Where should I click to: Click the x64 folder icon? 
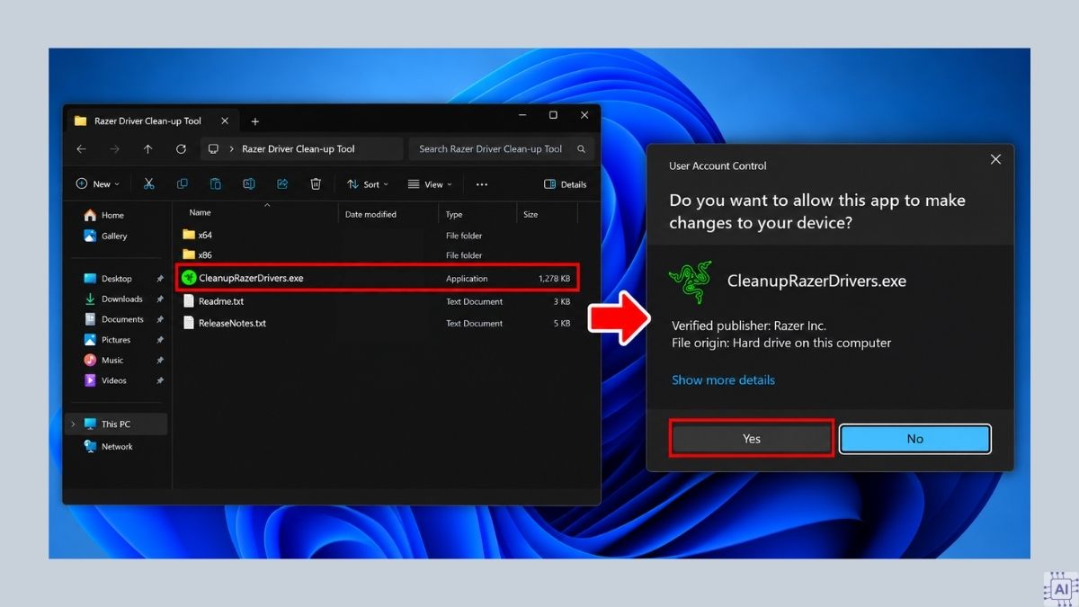click(x=189, y=235)
